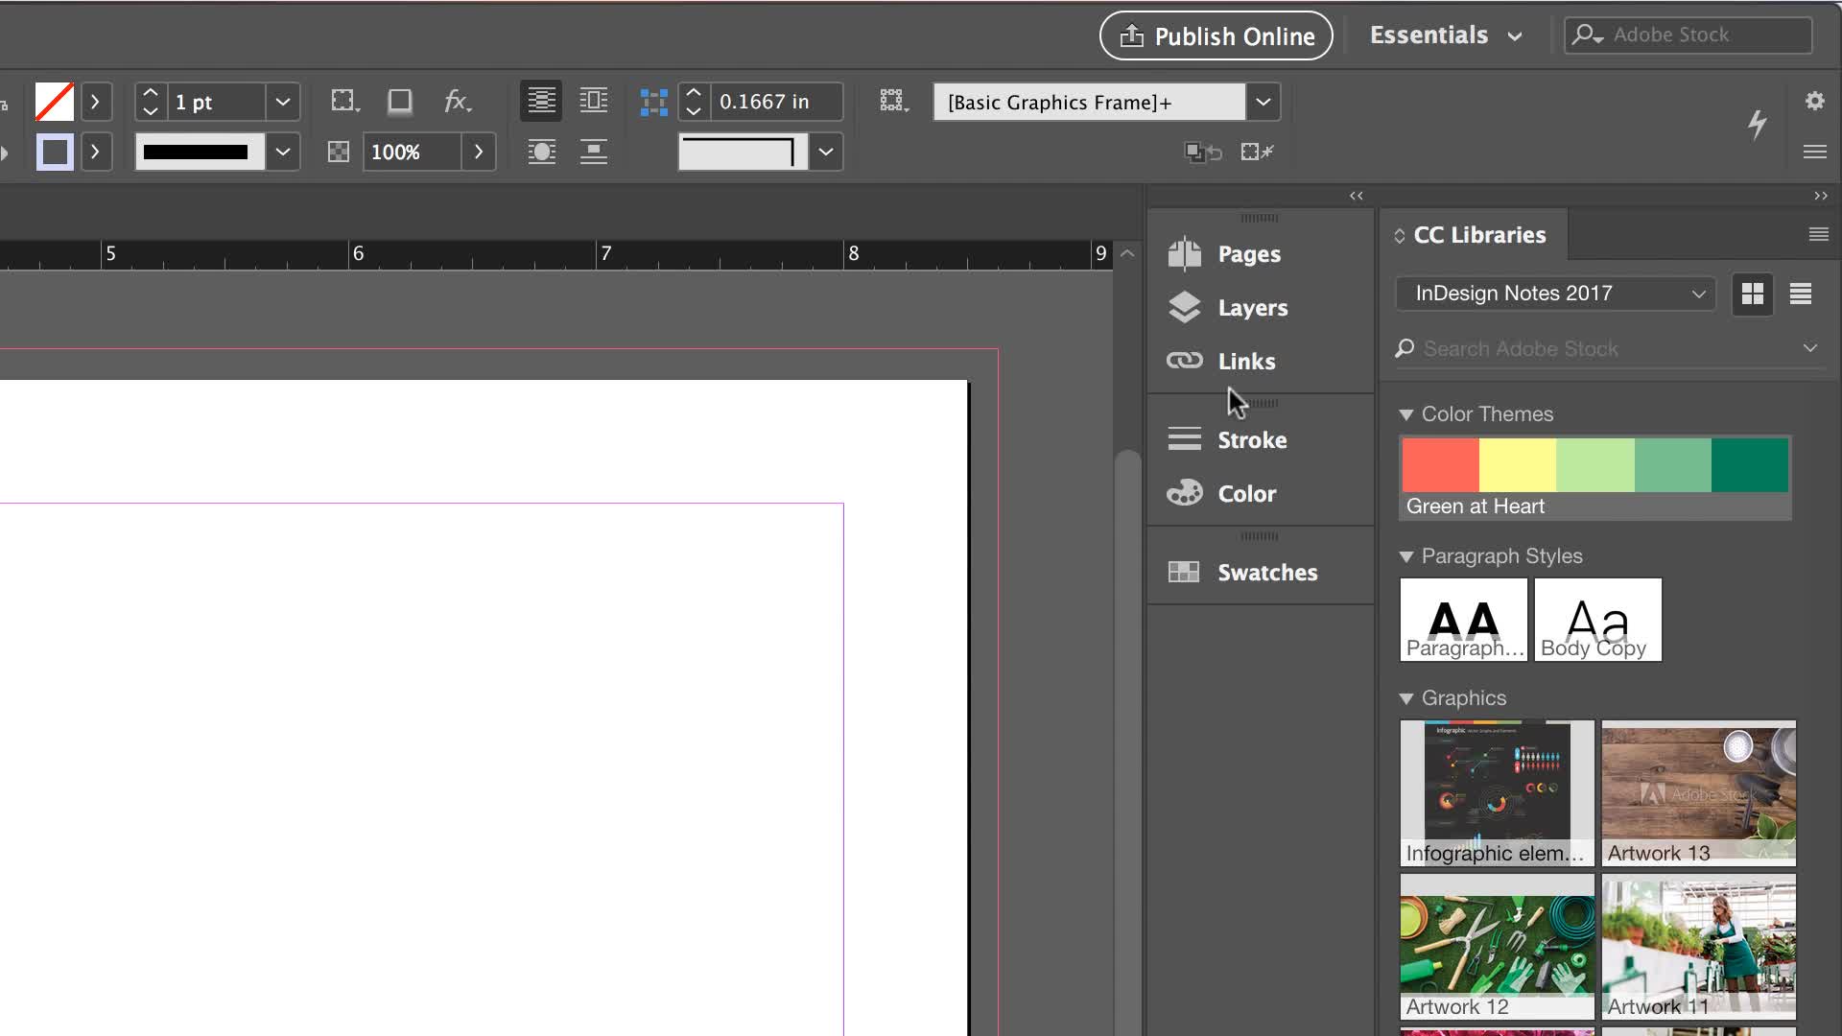Collapse the Paragraph Styles section
The image size is (1842, 1036).
point(1406,556)
